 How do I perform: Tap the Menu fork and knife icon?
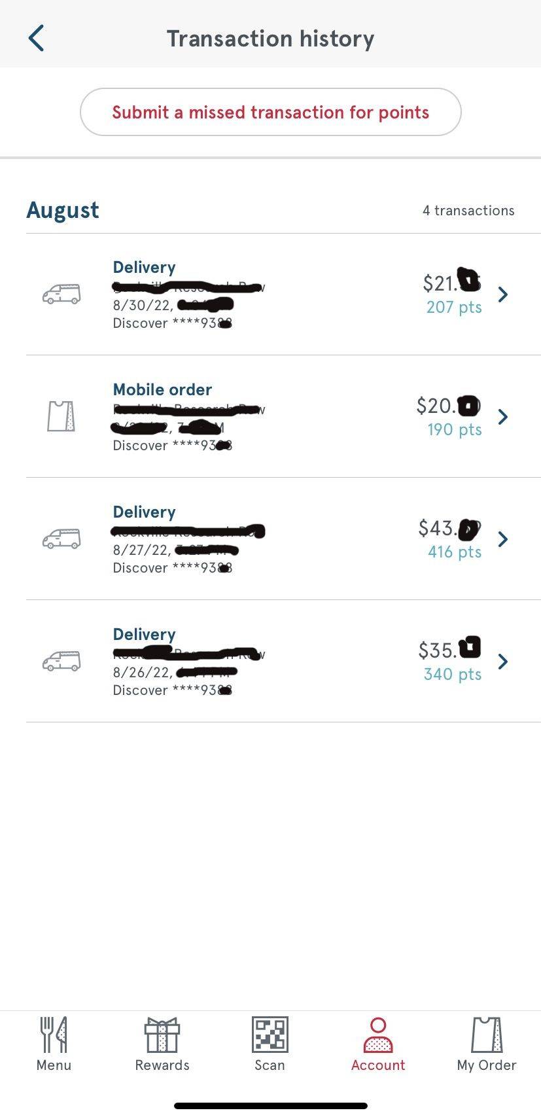point(54,1034)
